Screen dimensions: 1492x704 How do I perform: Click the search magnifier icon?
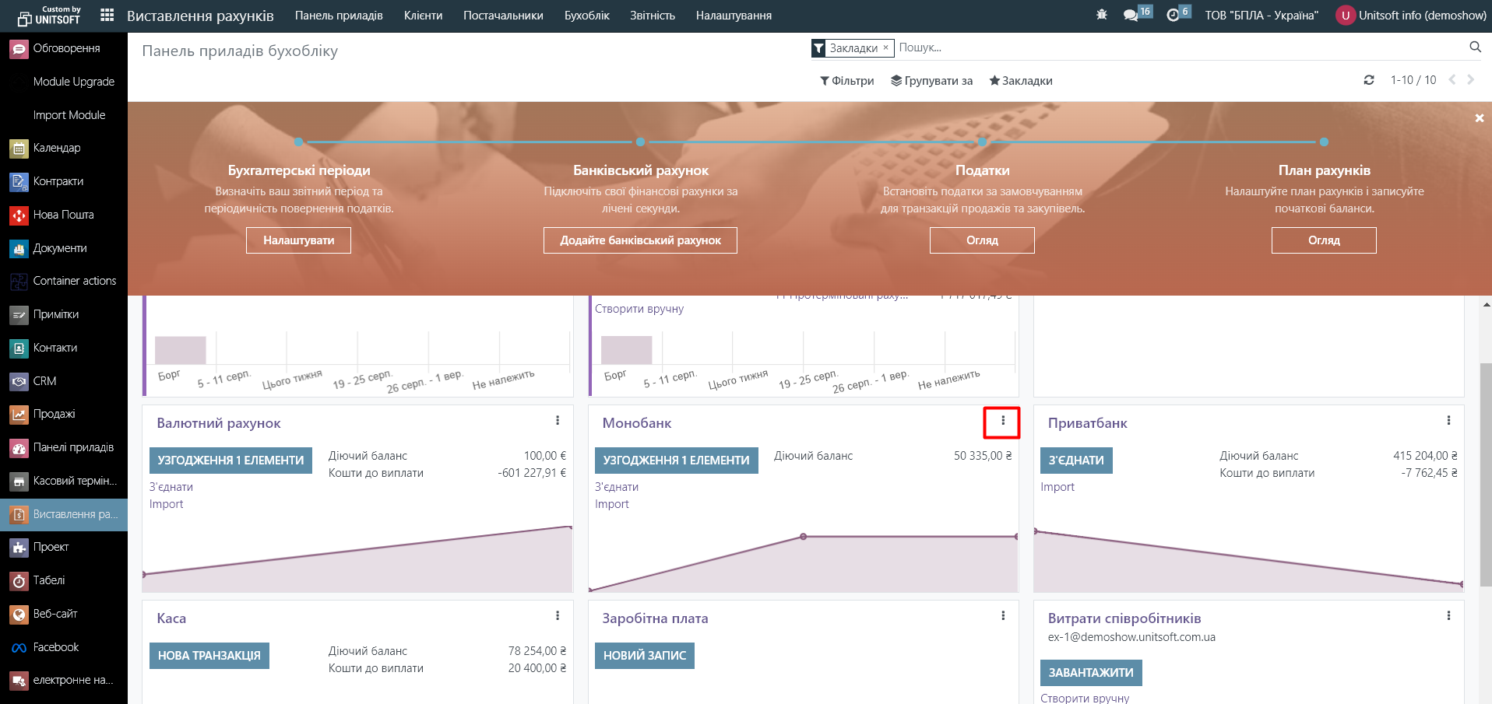tap(1475, 47)
